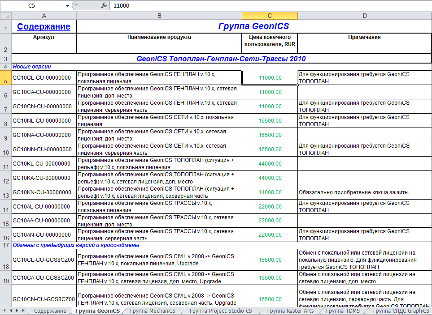
Task: Select column C header
Action: point(270,16)
